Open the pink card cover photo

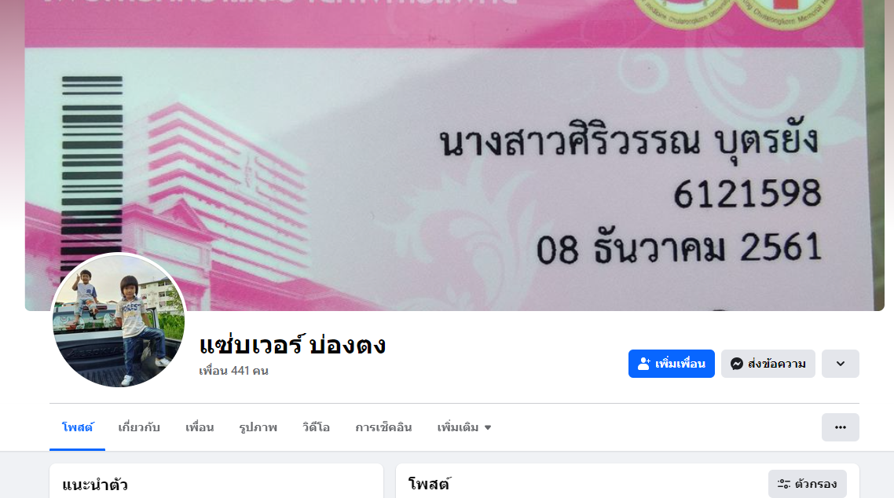454,155
